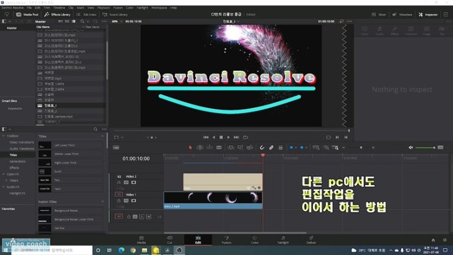Open viewer options three-dot menu
Image resolution: width=453 pixels, height=255 pixels.
(x=349, y=21)
